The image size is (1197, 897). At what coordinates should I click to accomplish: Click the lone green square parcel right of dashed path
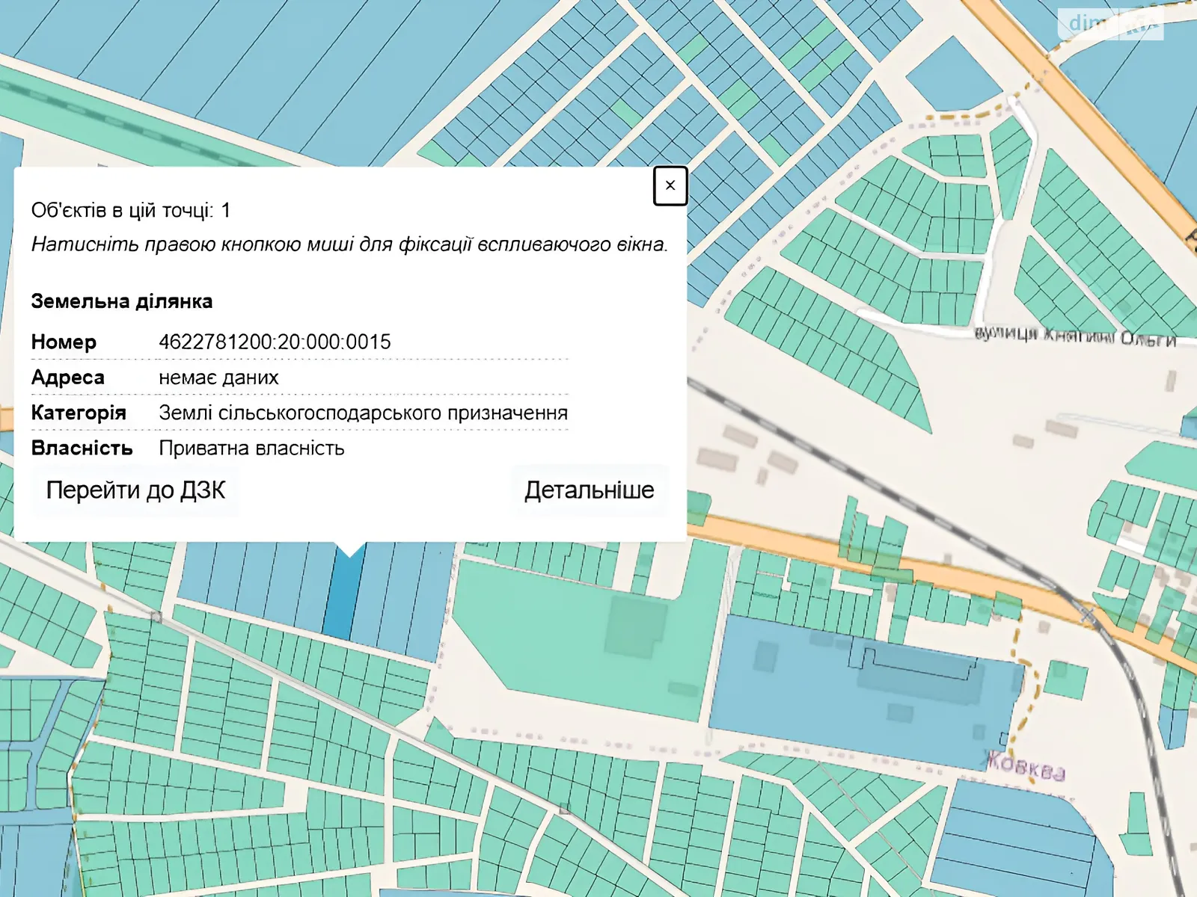1065,679
